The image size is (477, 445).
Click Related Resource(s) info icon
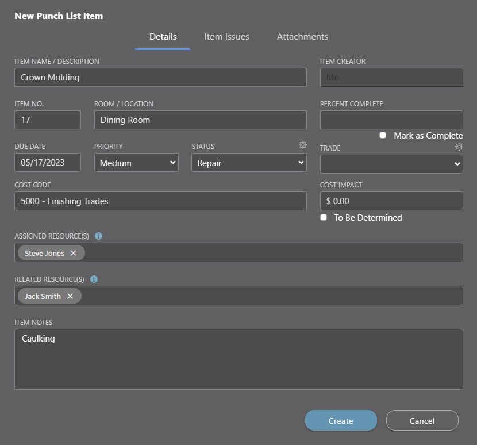[x=94, y=279]
